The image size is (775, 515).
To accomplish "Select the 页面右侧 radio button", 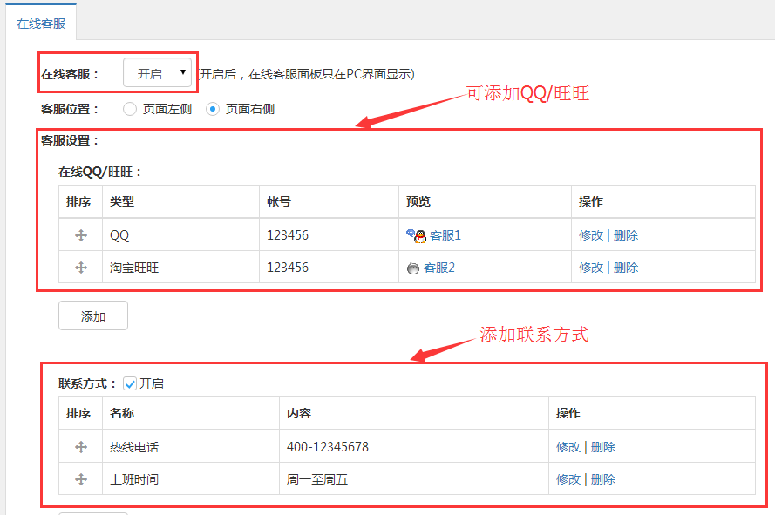I will (213, 109).
